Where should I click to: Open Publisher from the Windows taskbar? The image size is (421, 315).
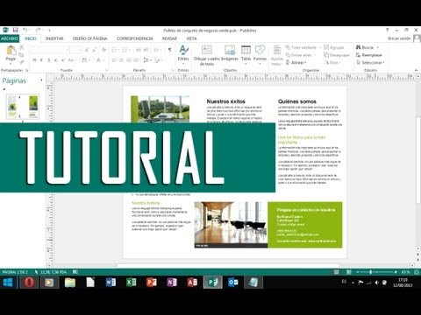pos(212,283)
